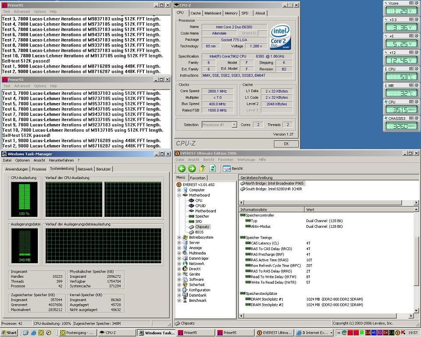Switch to Anwendungen tab in Task-Manager

pyautogui.click(x=17, y=169)
